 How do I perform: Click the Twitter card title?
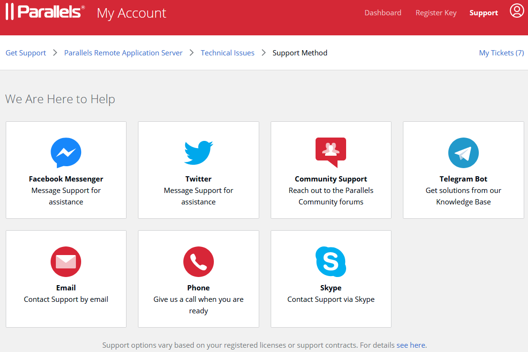[x=198, y=179]
